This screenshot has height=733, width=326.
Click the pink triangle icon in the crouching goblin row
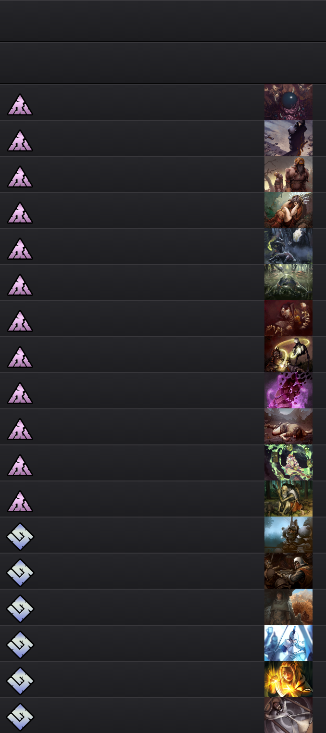coord(20,501)
